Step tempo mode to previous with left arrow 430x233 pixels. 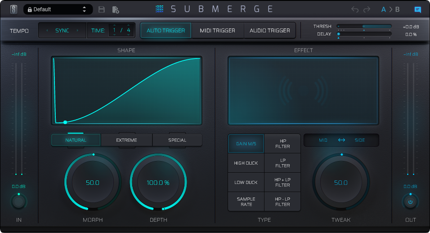47,31
